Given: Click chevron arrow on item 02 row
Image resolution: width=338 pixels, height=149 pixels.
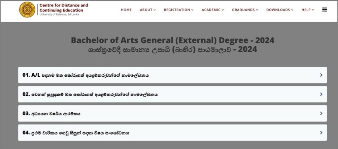Looking at the screenshot, I should click(321, 94).
